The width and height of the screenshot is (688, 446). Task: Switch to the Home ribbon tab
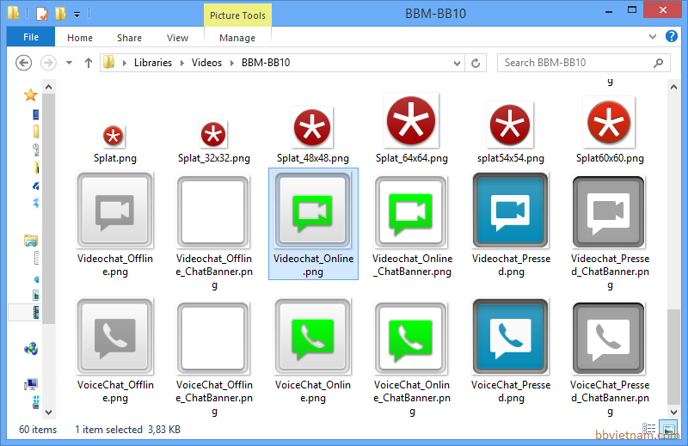click(x=80, y=38)
